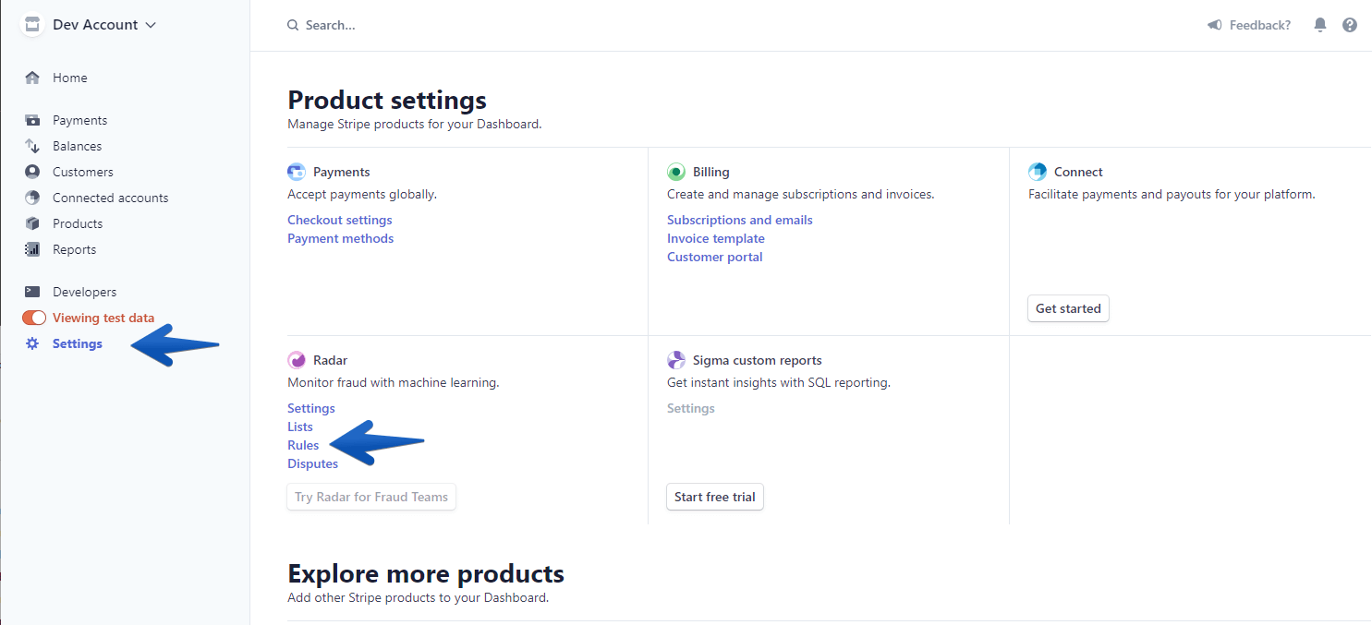Click the Customers icon in sidebar
The width and height of the screenshot is (1372, 625).
pos(32,172)
